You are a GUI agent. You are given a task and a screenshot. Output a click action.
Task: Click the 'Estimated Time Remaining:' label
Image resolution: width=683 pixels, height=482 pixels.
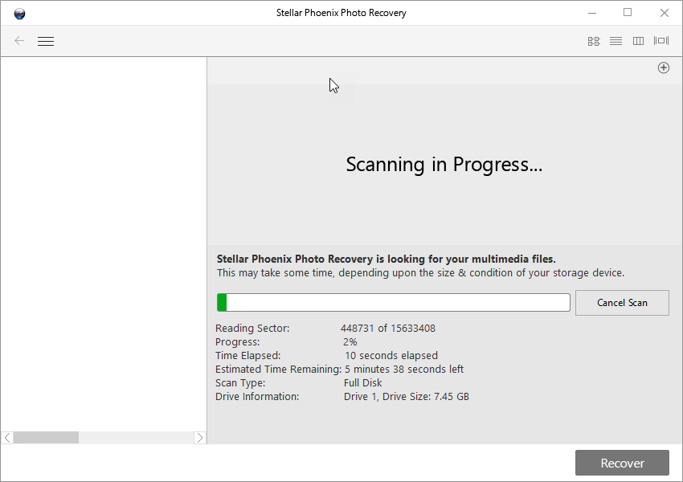point(278,370)
